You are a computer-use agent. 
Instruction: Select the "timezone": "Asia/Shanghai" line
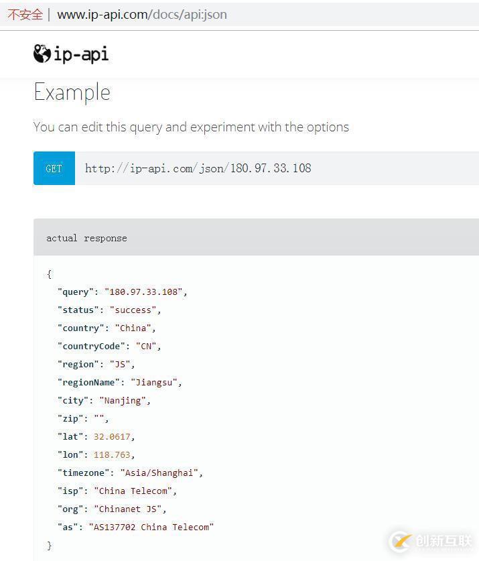pos(130,473)
